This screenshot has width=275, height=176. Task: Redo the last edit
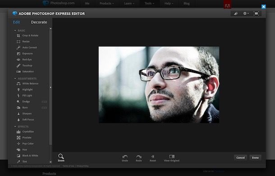point(139,158)
